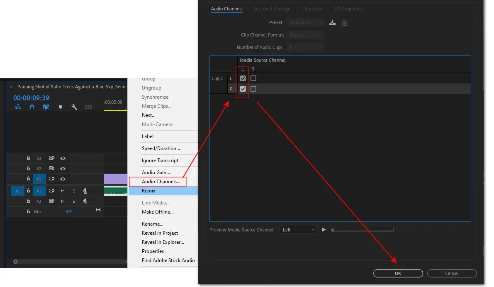This screenshot has width=494, height=287.
Task: Choose Make Offline... from context menu
Action: pyautogui.click(x=158, y=212)
